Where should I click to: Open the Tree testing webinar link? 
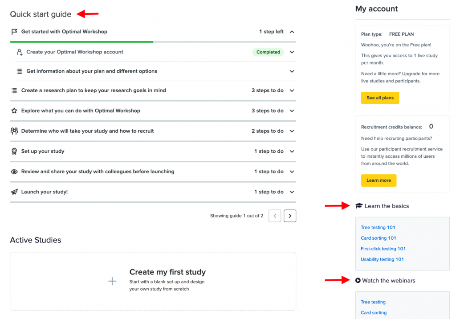[373, 302]
